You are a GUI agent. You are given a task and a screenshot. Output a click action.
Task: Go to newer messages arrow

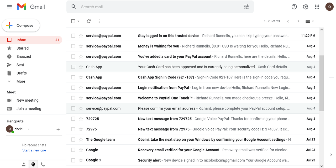[288, 21]
